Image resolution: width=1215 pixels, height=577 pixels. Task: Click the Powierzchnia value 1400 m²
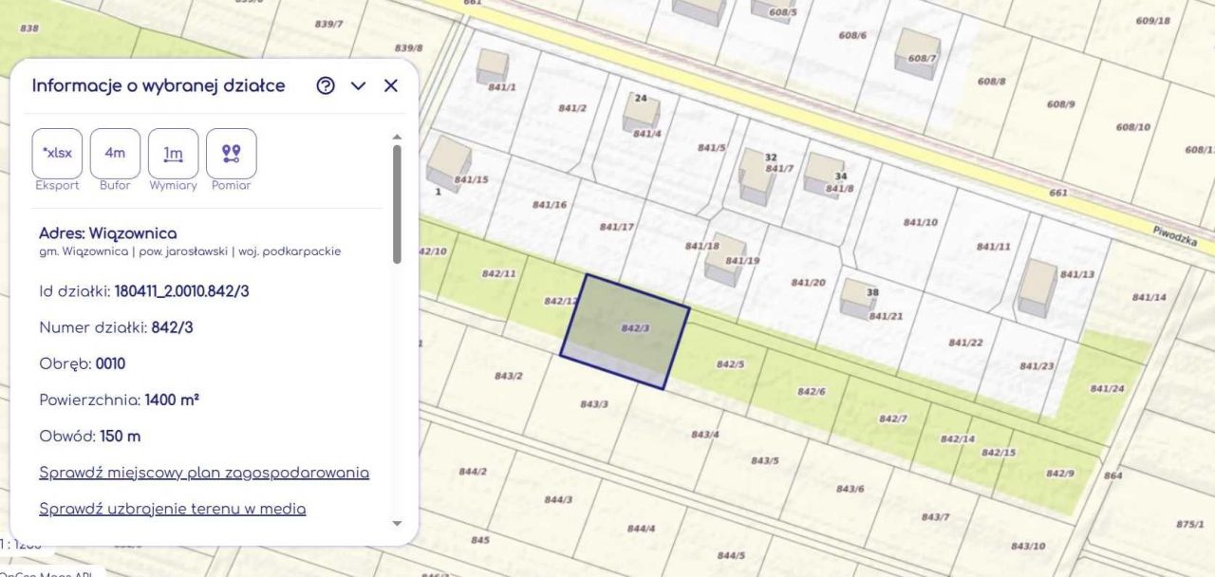[172, 400]
